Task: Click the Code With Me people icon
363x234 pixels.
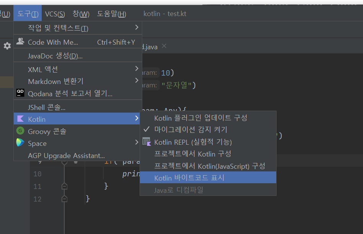Action: [x=20, y=41]
